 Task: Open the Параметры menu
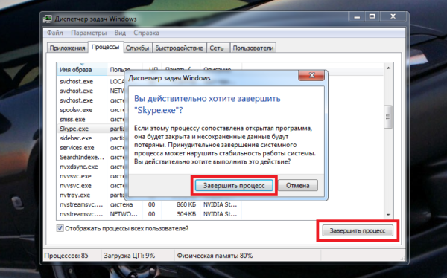89,33
